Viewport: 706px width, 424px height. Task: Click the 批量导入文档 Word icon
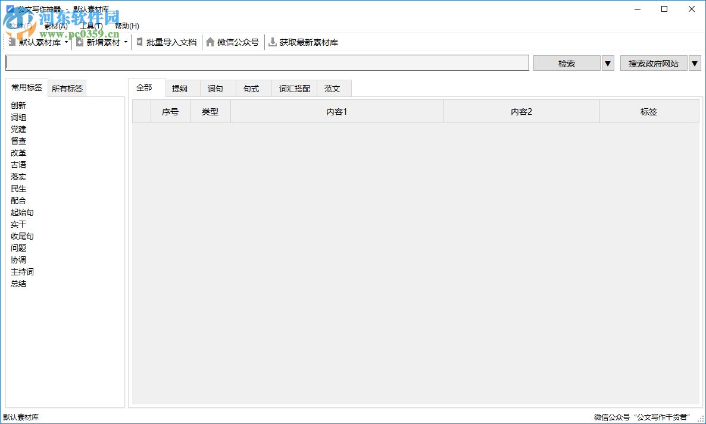[x=139, y=42]
